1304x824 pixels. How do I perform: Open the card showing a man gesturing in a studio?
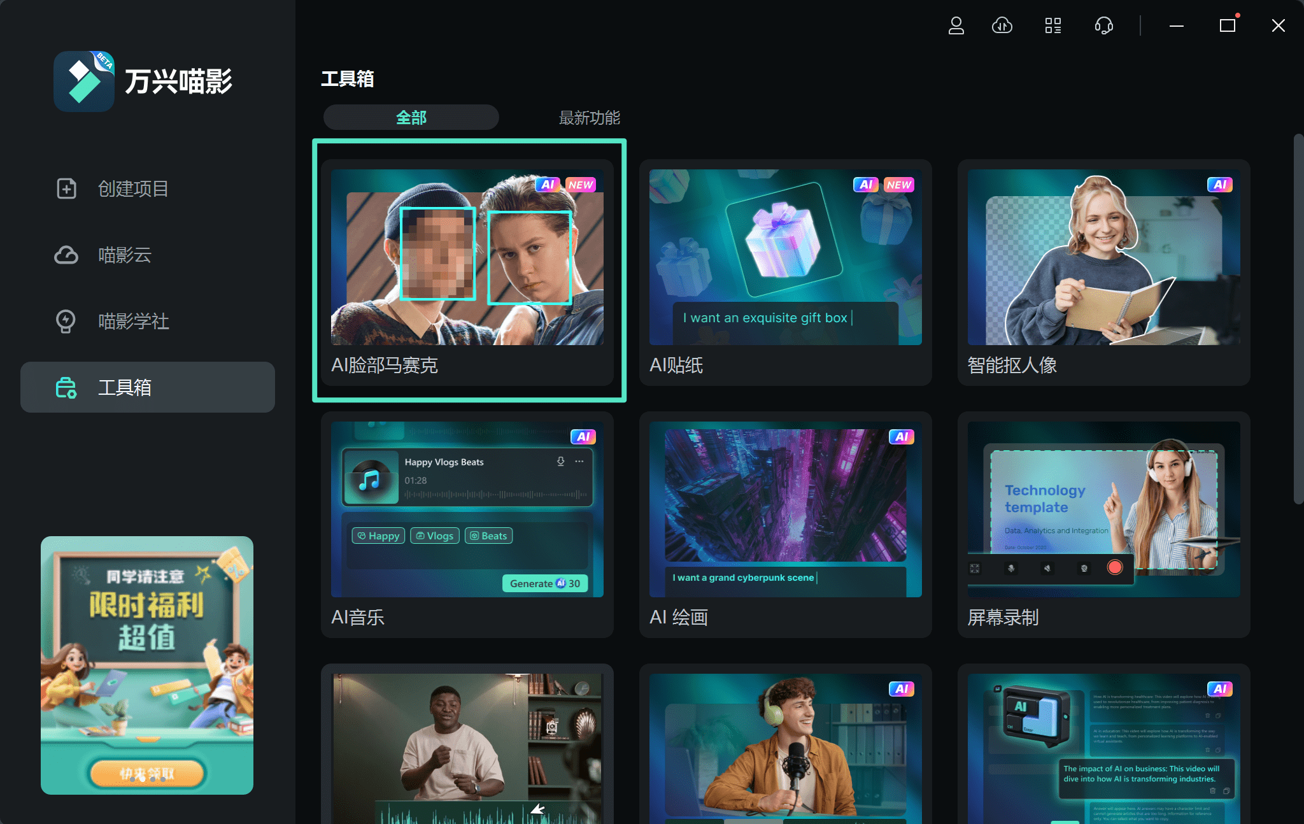tap(467, 744)
